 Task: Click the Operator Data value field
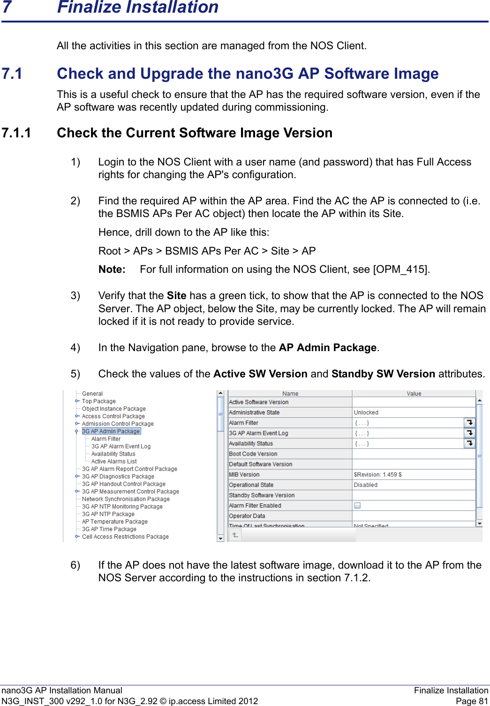[414, 516]
